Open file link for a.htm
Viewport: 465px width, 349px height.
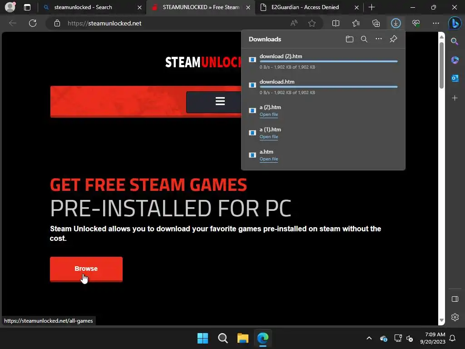(269, 159)
